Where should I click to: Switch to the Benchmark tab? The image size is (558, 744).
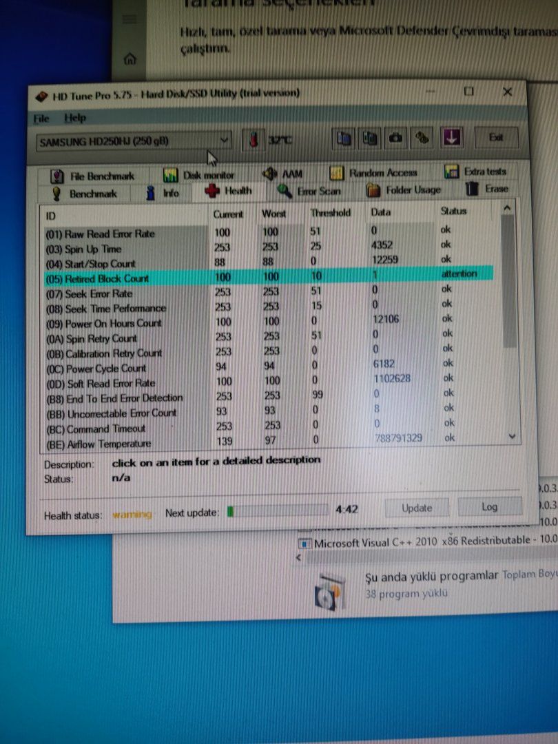(85, 194)
